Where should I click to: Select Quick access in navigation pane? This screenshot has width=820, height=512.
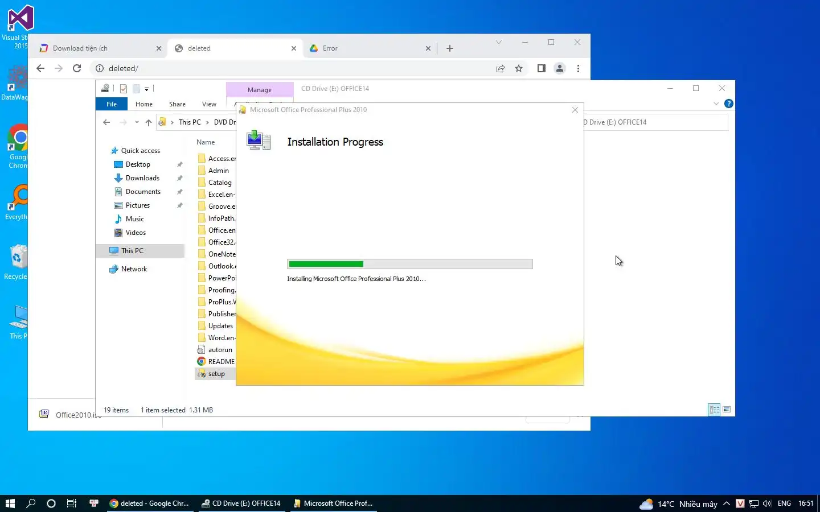[141, 151]
